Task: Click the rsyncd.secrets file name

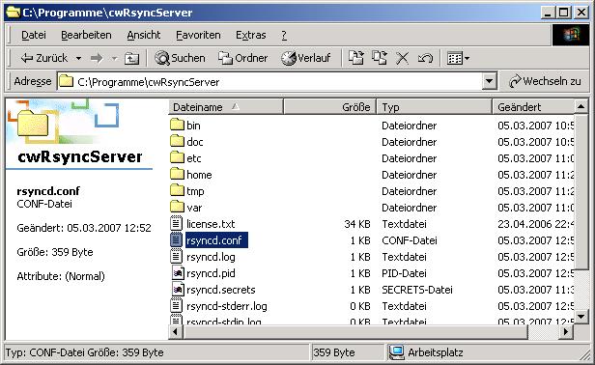Action: (221, 290)
